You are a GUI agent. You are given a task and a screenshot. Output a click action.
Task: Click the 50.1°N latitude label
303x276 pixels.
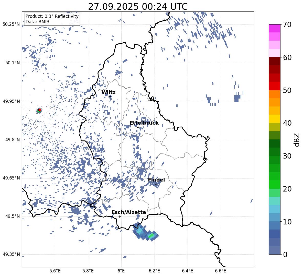12,63
